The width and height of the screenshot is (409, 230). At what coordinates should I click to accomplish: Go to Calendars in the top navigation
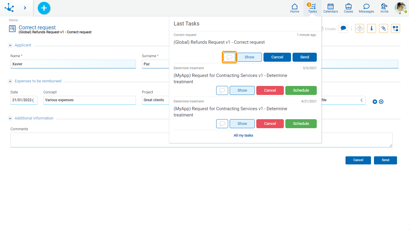[330, 8]
